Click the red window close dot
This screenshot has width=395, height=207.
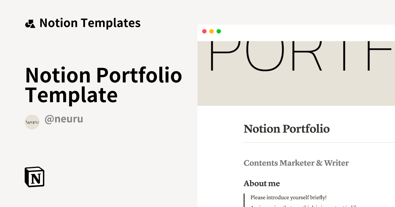pos(204,31)
